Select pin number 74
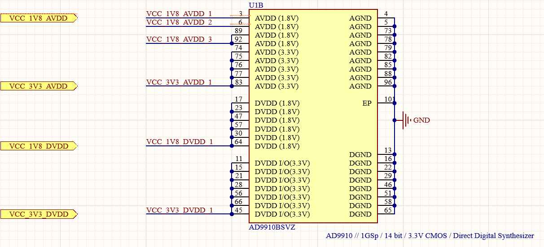Viewport: 544px width, 247px height. pyautogui.click(x=239, y=48)
